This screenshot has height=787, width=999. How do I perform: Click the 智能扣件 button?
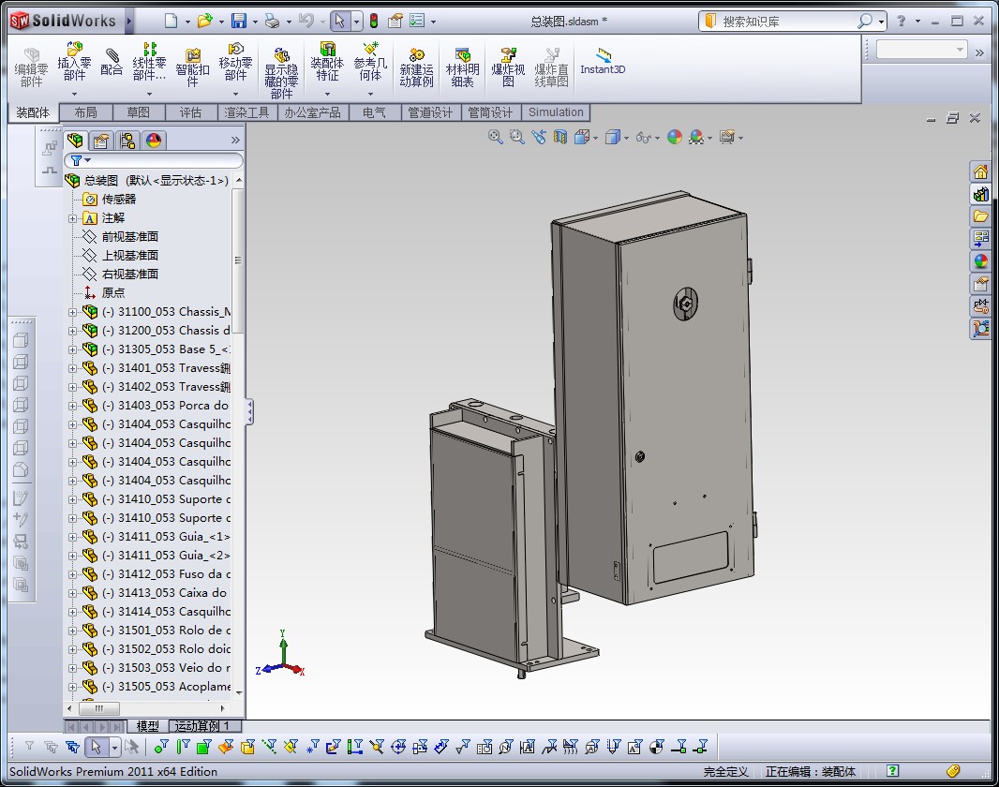click(x=192, y=67)
